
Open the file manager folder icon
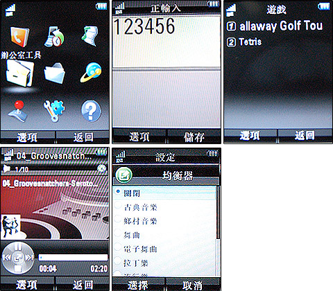point(55,73)
